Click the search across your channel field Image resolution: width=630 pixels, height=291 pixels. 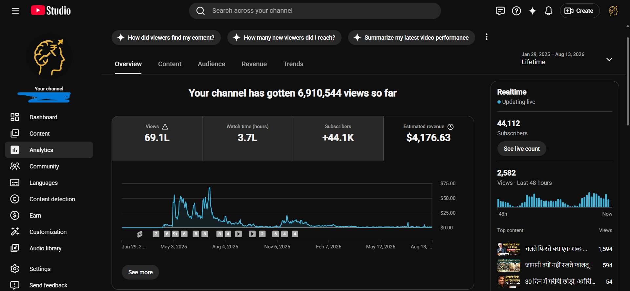(x=315, y=11)
